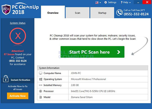Image resolution: width=152 pixels, height=109 pixels.
Task: Click the Instant Activation padlock icon
Action: (6, 80)
